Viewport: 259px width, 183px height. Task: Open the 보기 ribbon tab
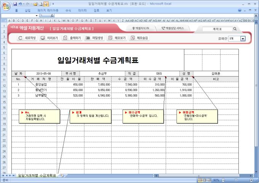click(x=109, y=10)
